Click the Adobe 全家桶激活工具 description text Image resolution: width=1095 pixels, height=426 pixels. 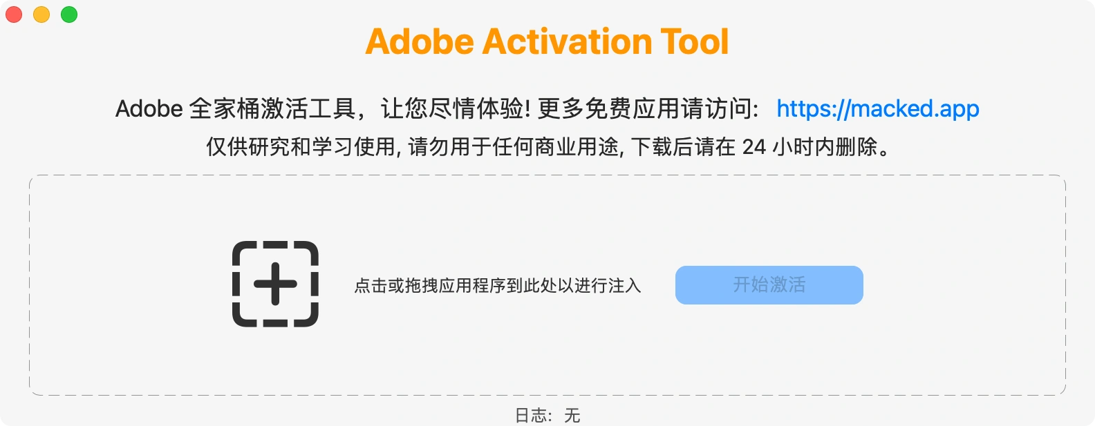pos(236,109)
